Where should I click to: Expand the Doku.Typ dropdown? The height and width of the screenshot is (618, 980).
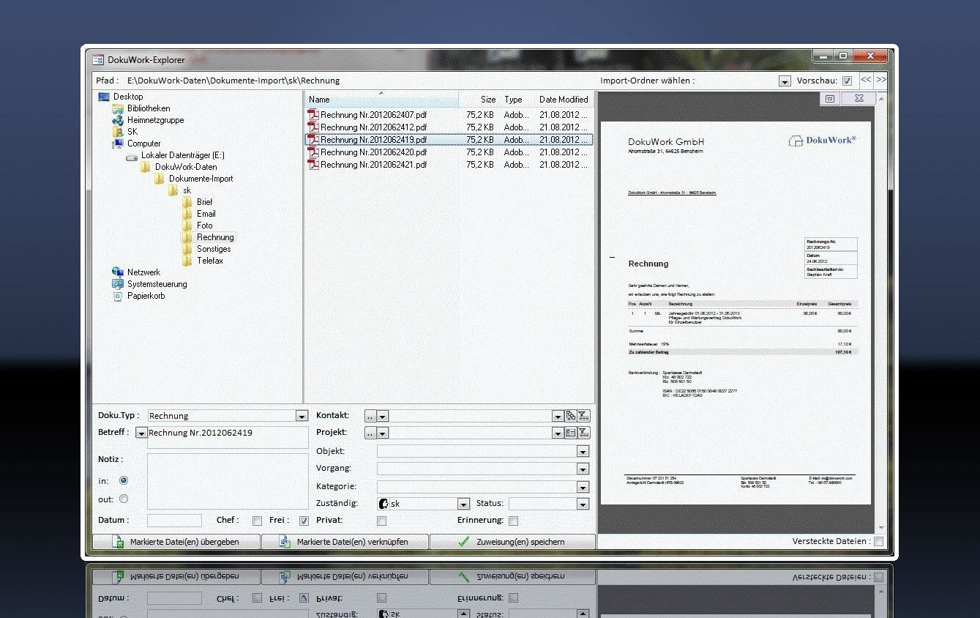point(302,416)
